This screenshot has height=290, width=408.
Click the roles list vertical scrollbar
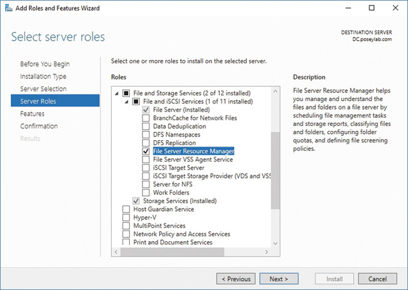[276, 169]
